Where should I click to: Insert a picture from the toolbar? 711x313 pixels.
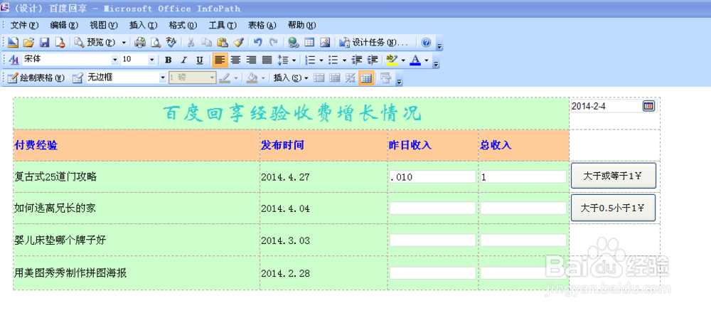pyautogui.click(x=325, y=43)
